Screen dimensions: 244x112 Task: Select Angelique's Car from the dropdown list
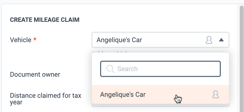pos(160,94)
